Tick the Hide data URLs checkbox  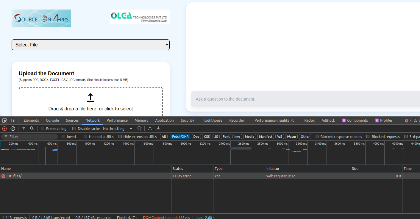tap(85, 137)
